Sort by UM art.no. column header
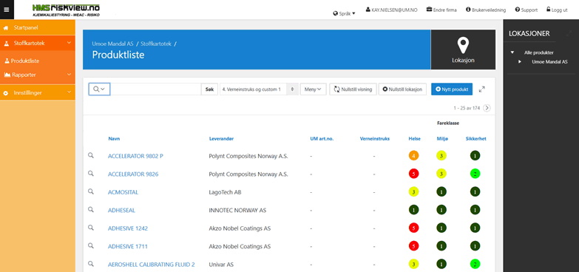The width and height of the screenshot is (579, 272). pos(322,139)
